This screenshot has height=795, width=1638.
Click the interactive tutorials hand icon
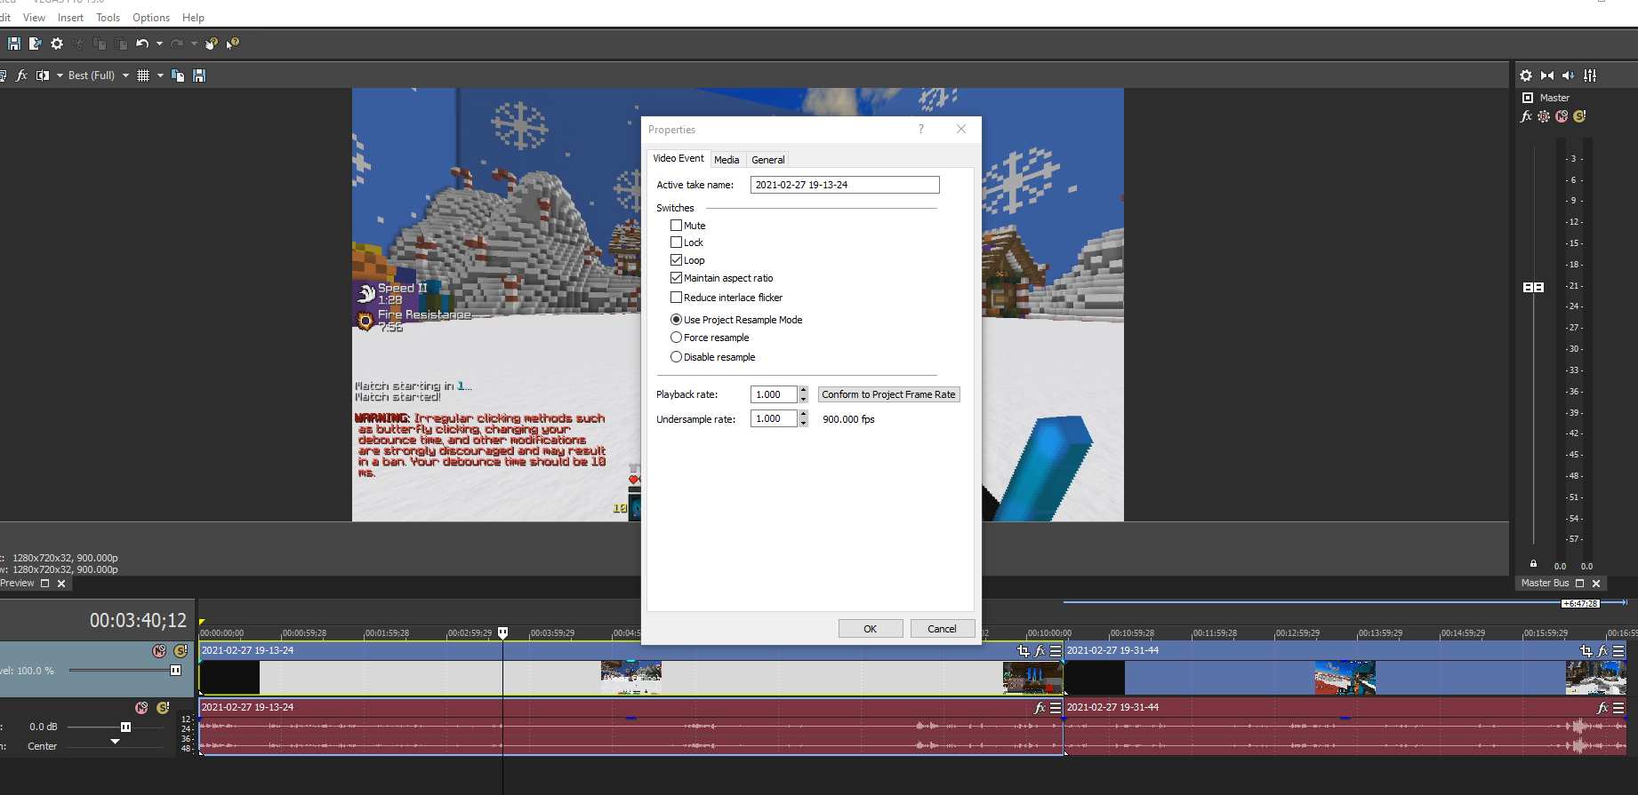click(212, 44)
